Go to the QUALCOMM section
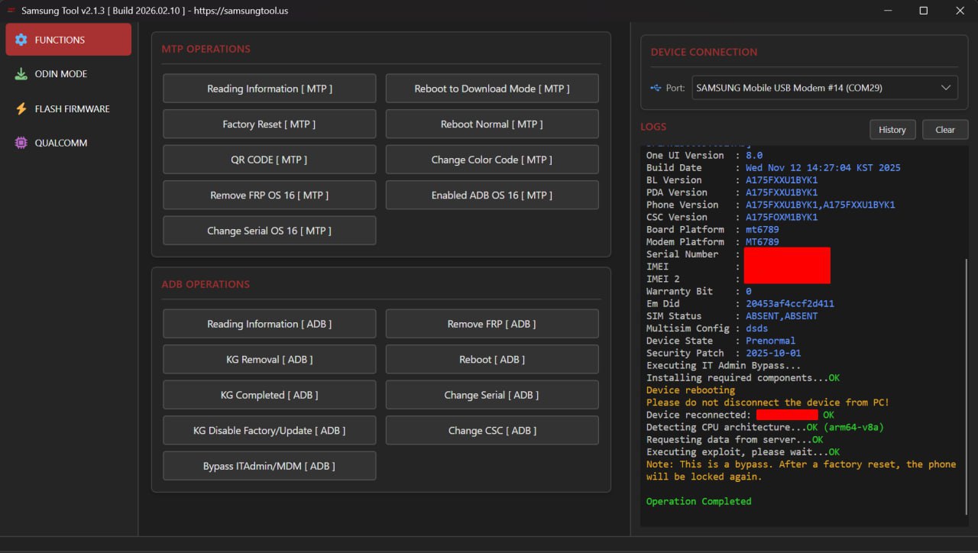This screenshot has height=553, width=978. tap(61, 143)
